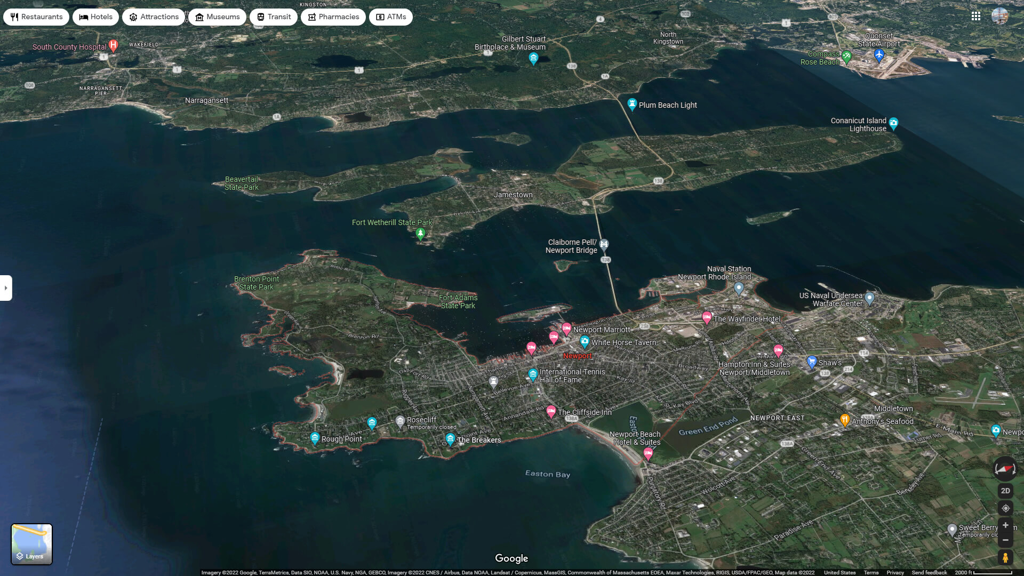Viewport: 1024px width, 576px height.
Task: Click the Anthony's Seafood restaurant marker
Action: 844,419
